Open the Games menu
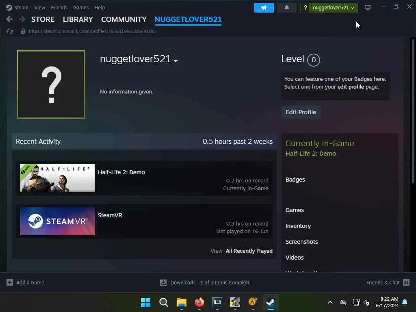The width and height of the screenshot is (416, 312). coord(81,7)
